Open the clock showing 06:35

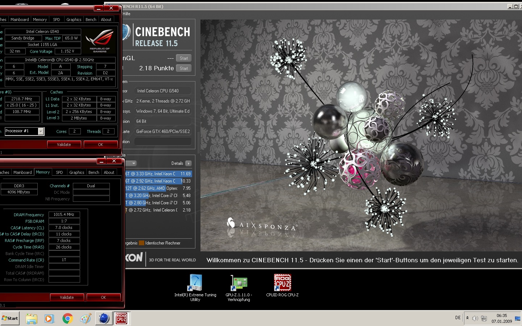pyautogui.click(x=502, y=318)
